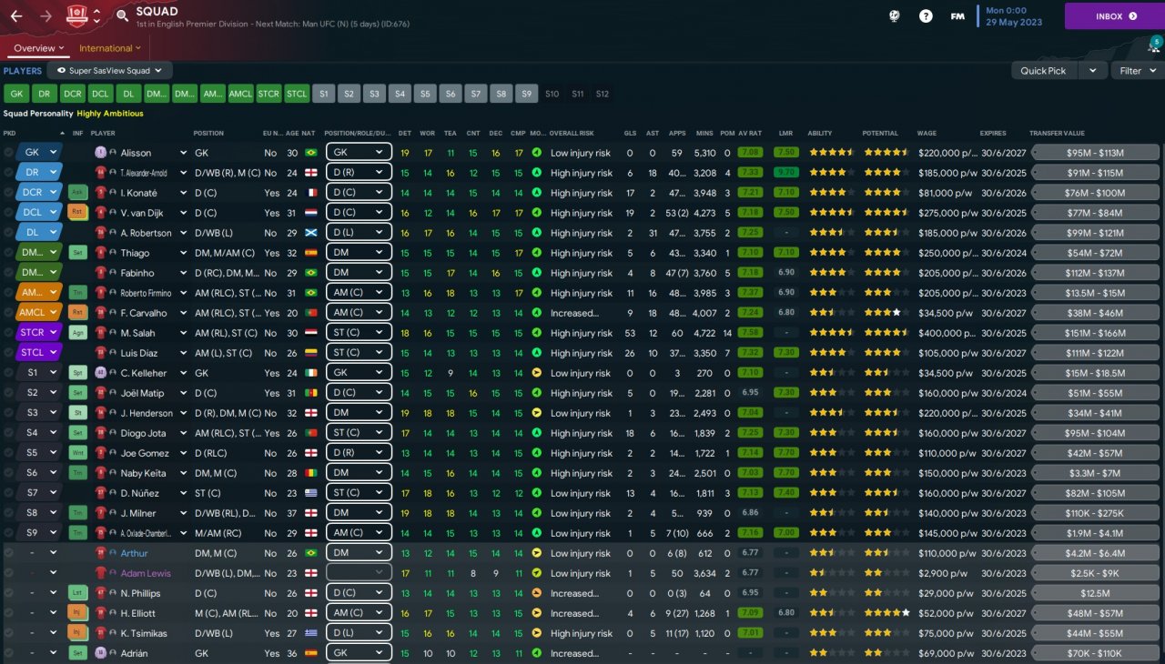Click Joe Gomez's Wnt status badge
1165x664 pixels.
click(x=78, y=453)
